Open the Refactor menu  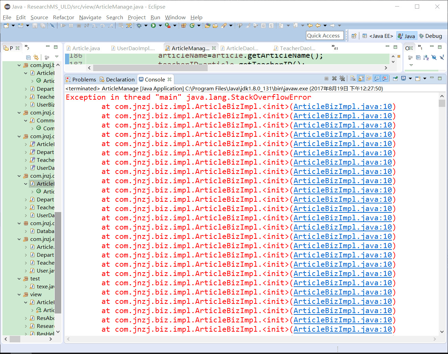63,17
